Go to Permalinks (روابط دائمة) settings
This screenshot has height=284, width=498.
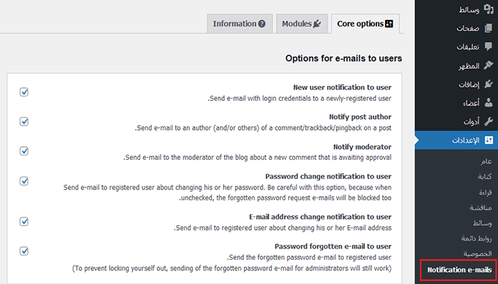(x=472, y=239)
